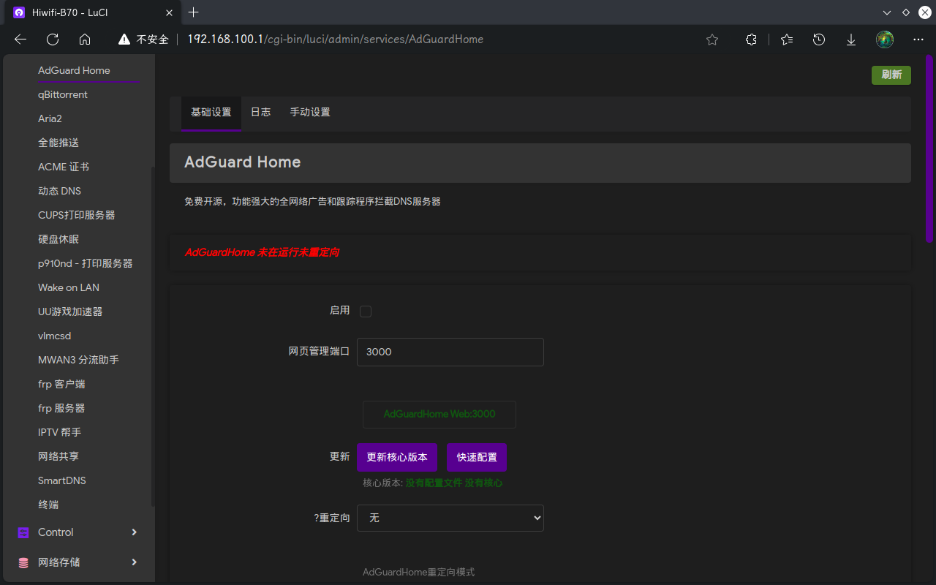936x585 pixels.
Task: Open the favorites list icon
Action: point(787,39)
